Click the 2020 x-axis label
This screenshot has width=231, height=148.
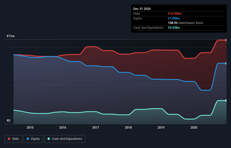tap(194, 127)
